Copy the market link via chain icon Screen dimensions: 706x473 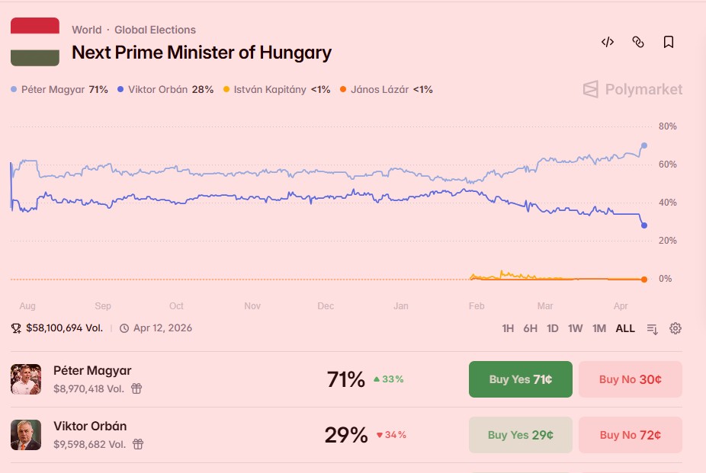[638, 43]
